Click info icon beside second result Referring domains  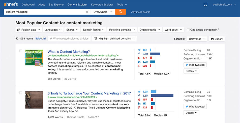pos(206,95)
